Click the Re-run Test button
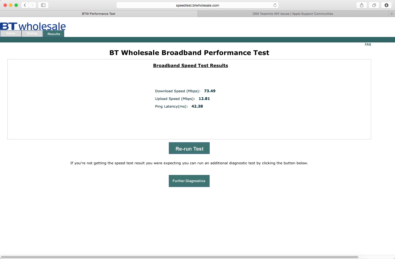Screen dimensions: 395x259 (189, 148)
